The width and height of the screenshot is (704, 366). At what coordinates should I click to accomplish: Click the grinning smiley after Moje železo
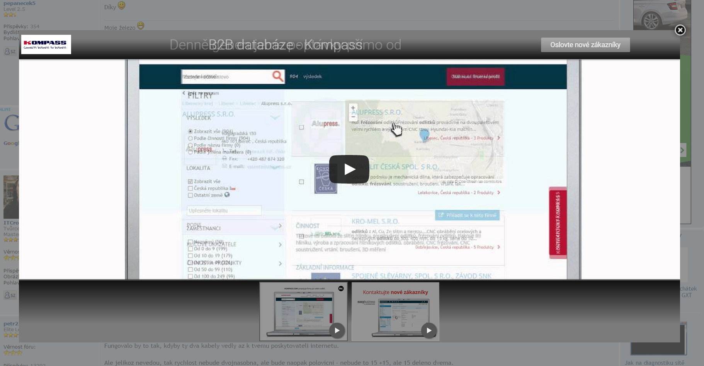[x=141, y=26]
